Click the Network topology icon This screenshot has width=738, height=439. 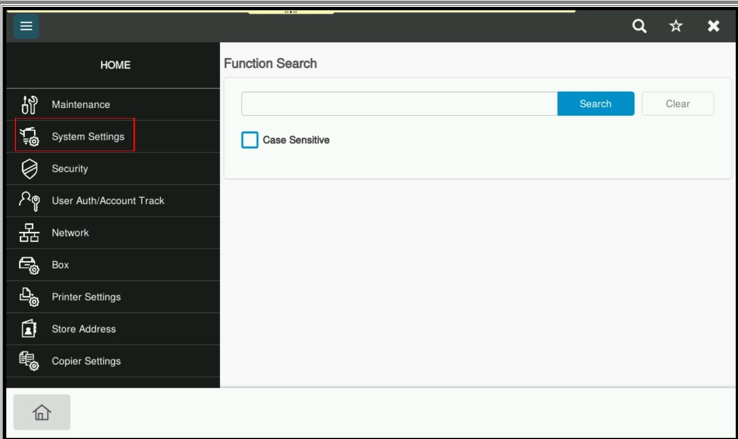tap(28, 233)
